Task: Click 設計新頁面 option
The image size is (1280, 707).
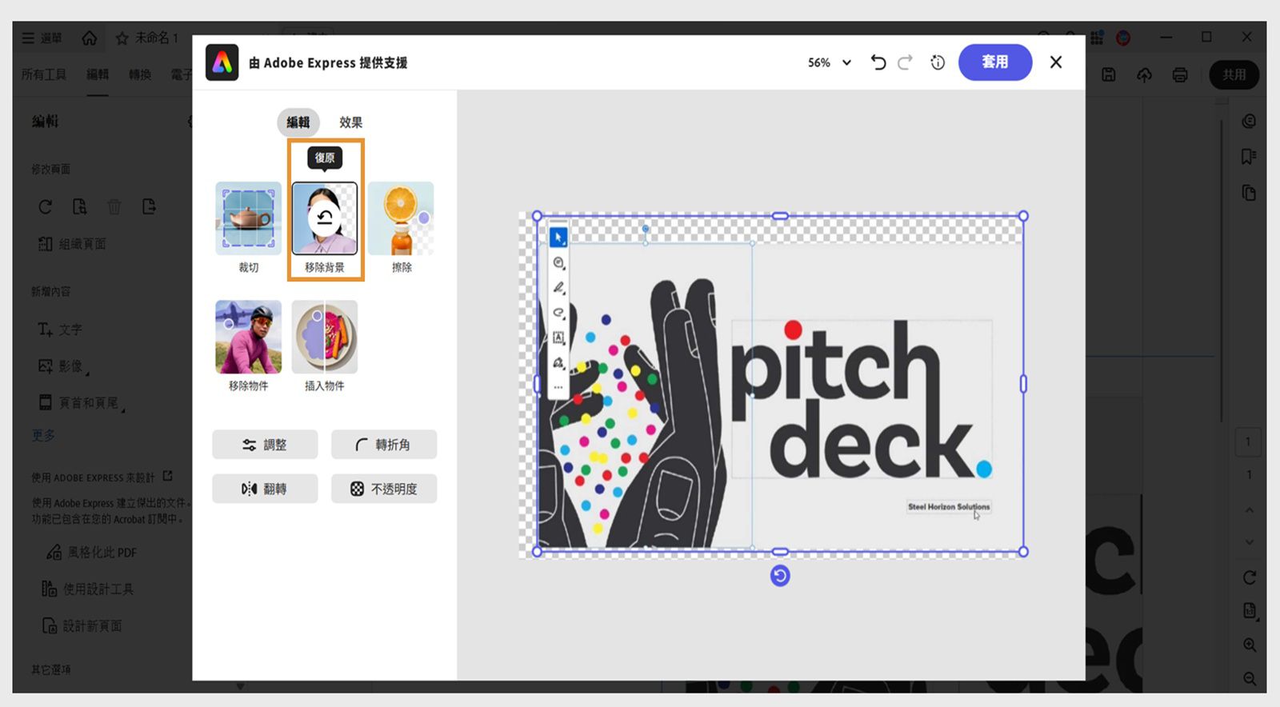Action: [x=82, y=626]
